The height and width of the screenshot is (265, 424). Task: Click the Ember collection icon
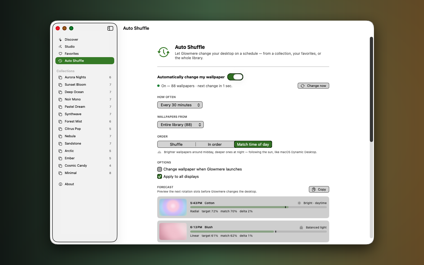[60, 158]
